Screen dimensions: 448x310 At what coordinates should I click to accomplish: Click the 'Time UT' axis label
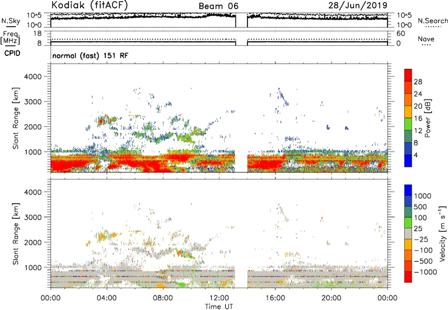pyautogui.click(x=219, y=306)
